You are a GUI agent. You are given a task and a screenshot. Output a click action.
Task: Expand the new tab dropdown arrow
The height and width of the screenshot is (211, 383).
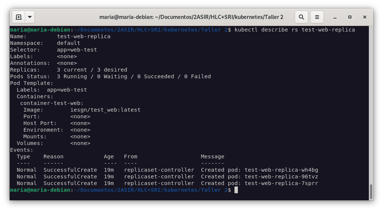coord(30,17)
